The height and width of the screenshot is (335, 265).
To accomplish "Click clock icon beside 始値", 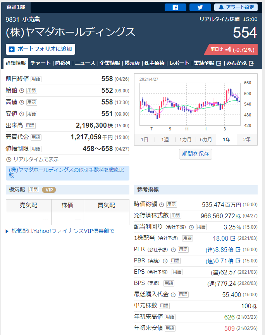I will [22, 91].
